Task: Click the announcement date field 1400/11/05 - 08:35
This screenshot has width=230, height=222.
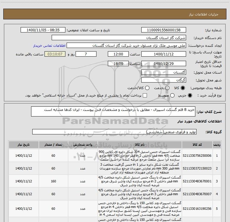Action: click(43, 30)
